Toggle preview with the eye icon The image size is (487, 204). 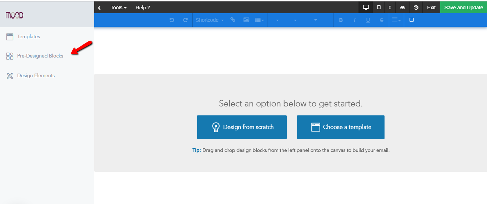pos(402,8)
